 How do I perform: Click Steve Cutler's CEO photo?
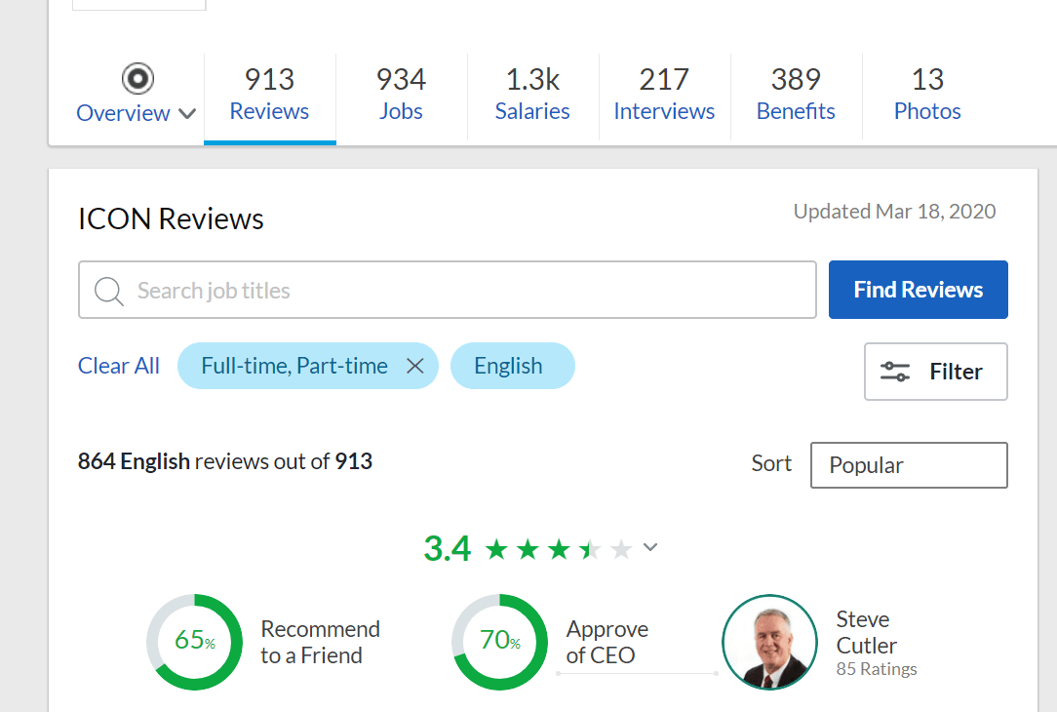770,643
